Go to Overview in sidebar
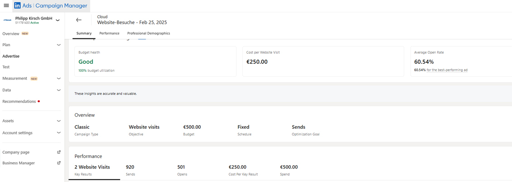Screen dimensions: 512x182 [x=11, y=34]
